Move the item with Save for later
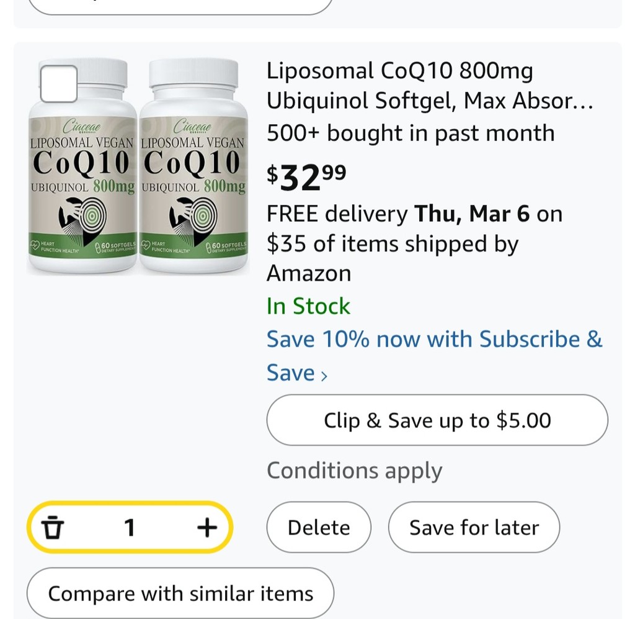Screen dimensions: 635x619 click(474, 527)
